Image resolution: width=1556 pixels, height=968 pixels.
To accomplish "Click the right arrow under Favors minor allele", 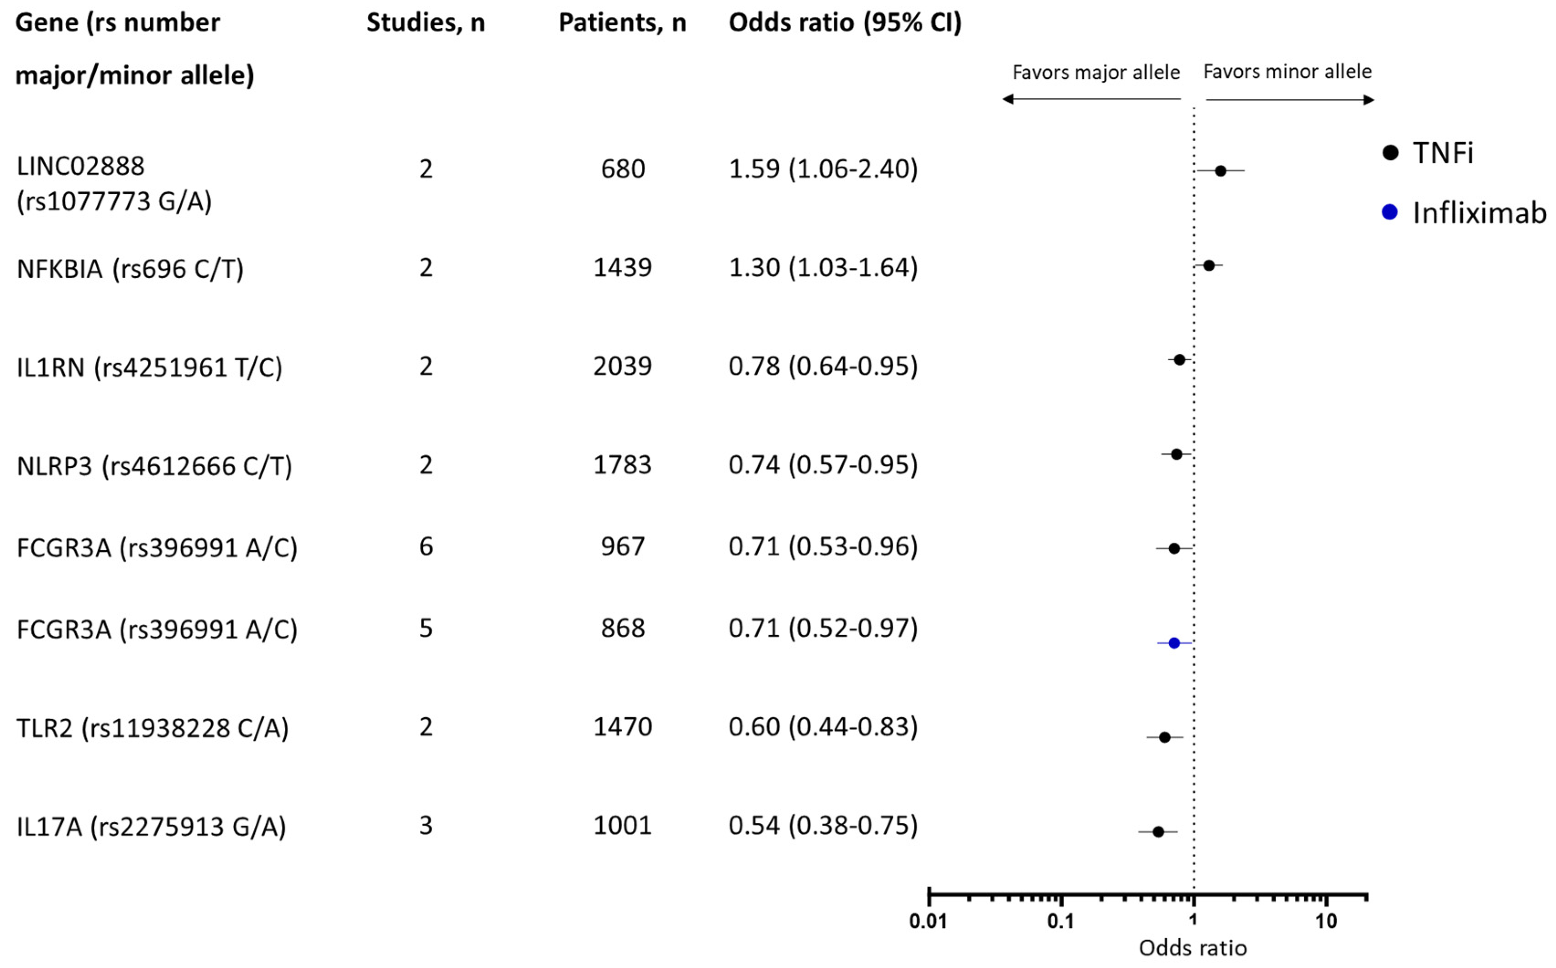I will [x=1368, y=100].
